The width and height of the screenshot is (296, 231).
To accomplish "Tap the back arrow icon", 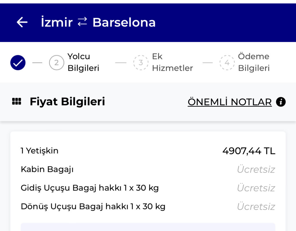I will tap(22, 22).
